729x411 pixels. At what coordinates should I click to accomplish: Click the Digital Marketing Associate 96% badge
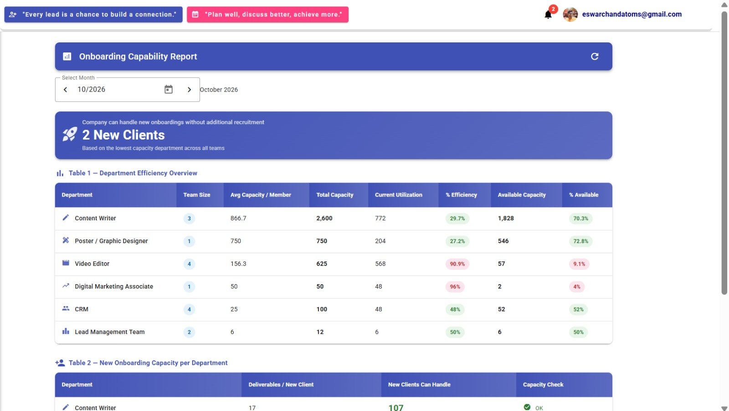click(x=455, y=287)
